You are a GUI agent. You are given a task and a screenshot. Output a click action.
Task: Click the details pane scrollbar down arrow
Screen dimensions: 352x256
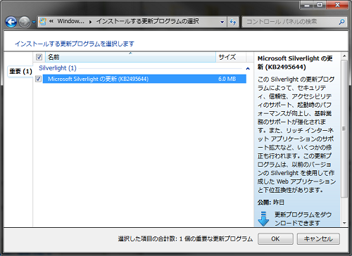[x=344, y=223]
